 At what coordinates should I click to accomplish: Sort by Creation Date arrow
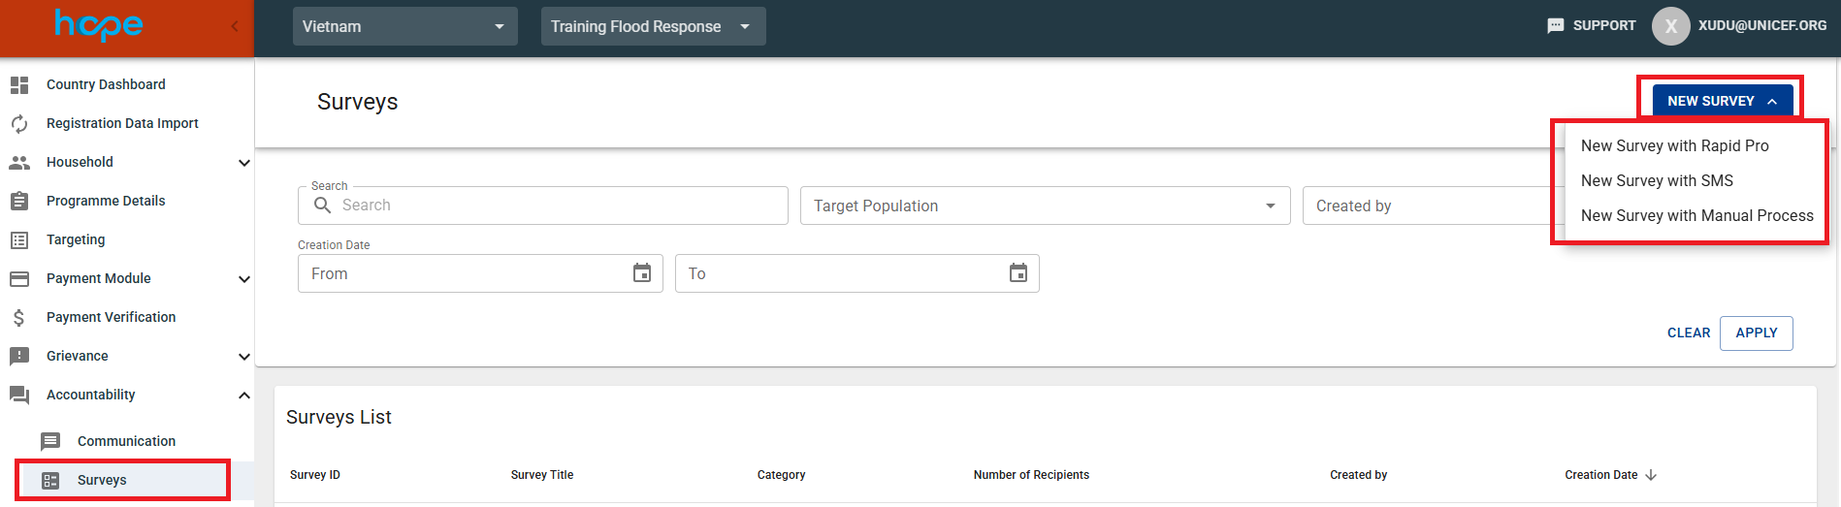click(x=1651, y=475)
